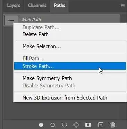The height and width of the screenshot is (129, 127).
Task: Choose Make Symmetry Path option
Action: coord(70,78)
